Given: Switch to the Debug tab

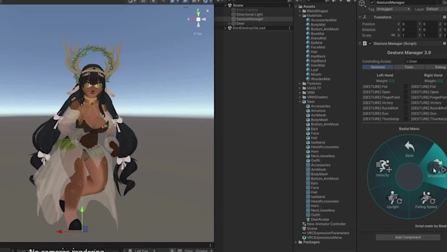Looking at the screenshot, I should [x=436, y=67].
